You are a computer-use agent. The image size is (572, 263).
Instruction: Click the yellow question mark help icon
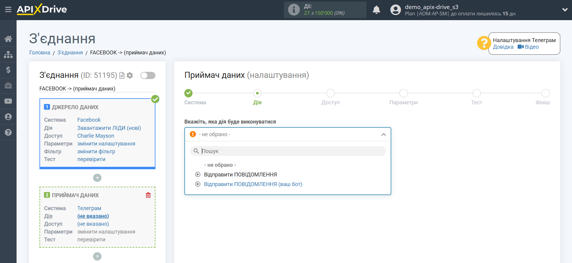[x=484, y=43]
